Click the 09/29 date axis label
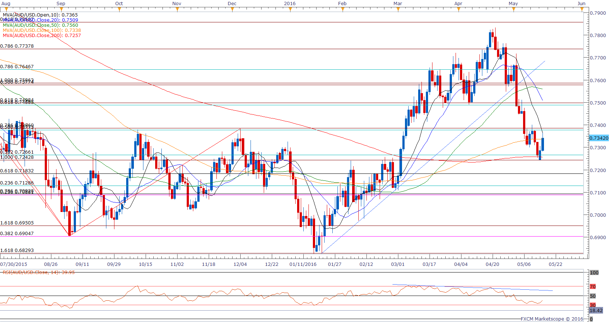Screen dimensions: 610x322 click(114, 264)
